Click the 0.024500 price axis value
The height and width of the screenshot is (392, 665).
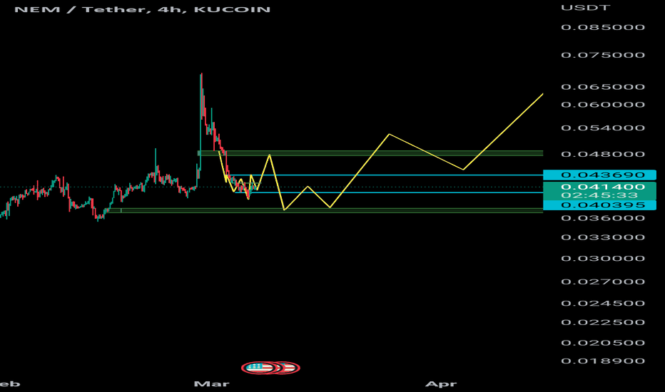603,304
